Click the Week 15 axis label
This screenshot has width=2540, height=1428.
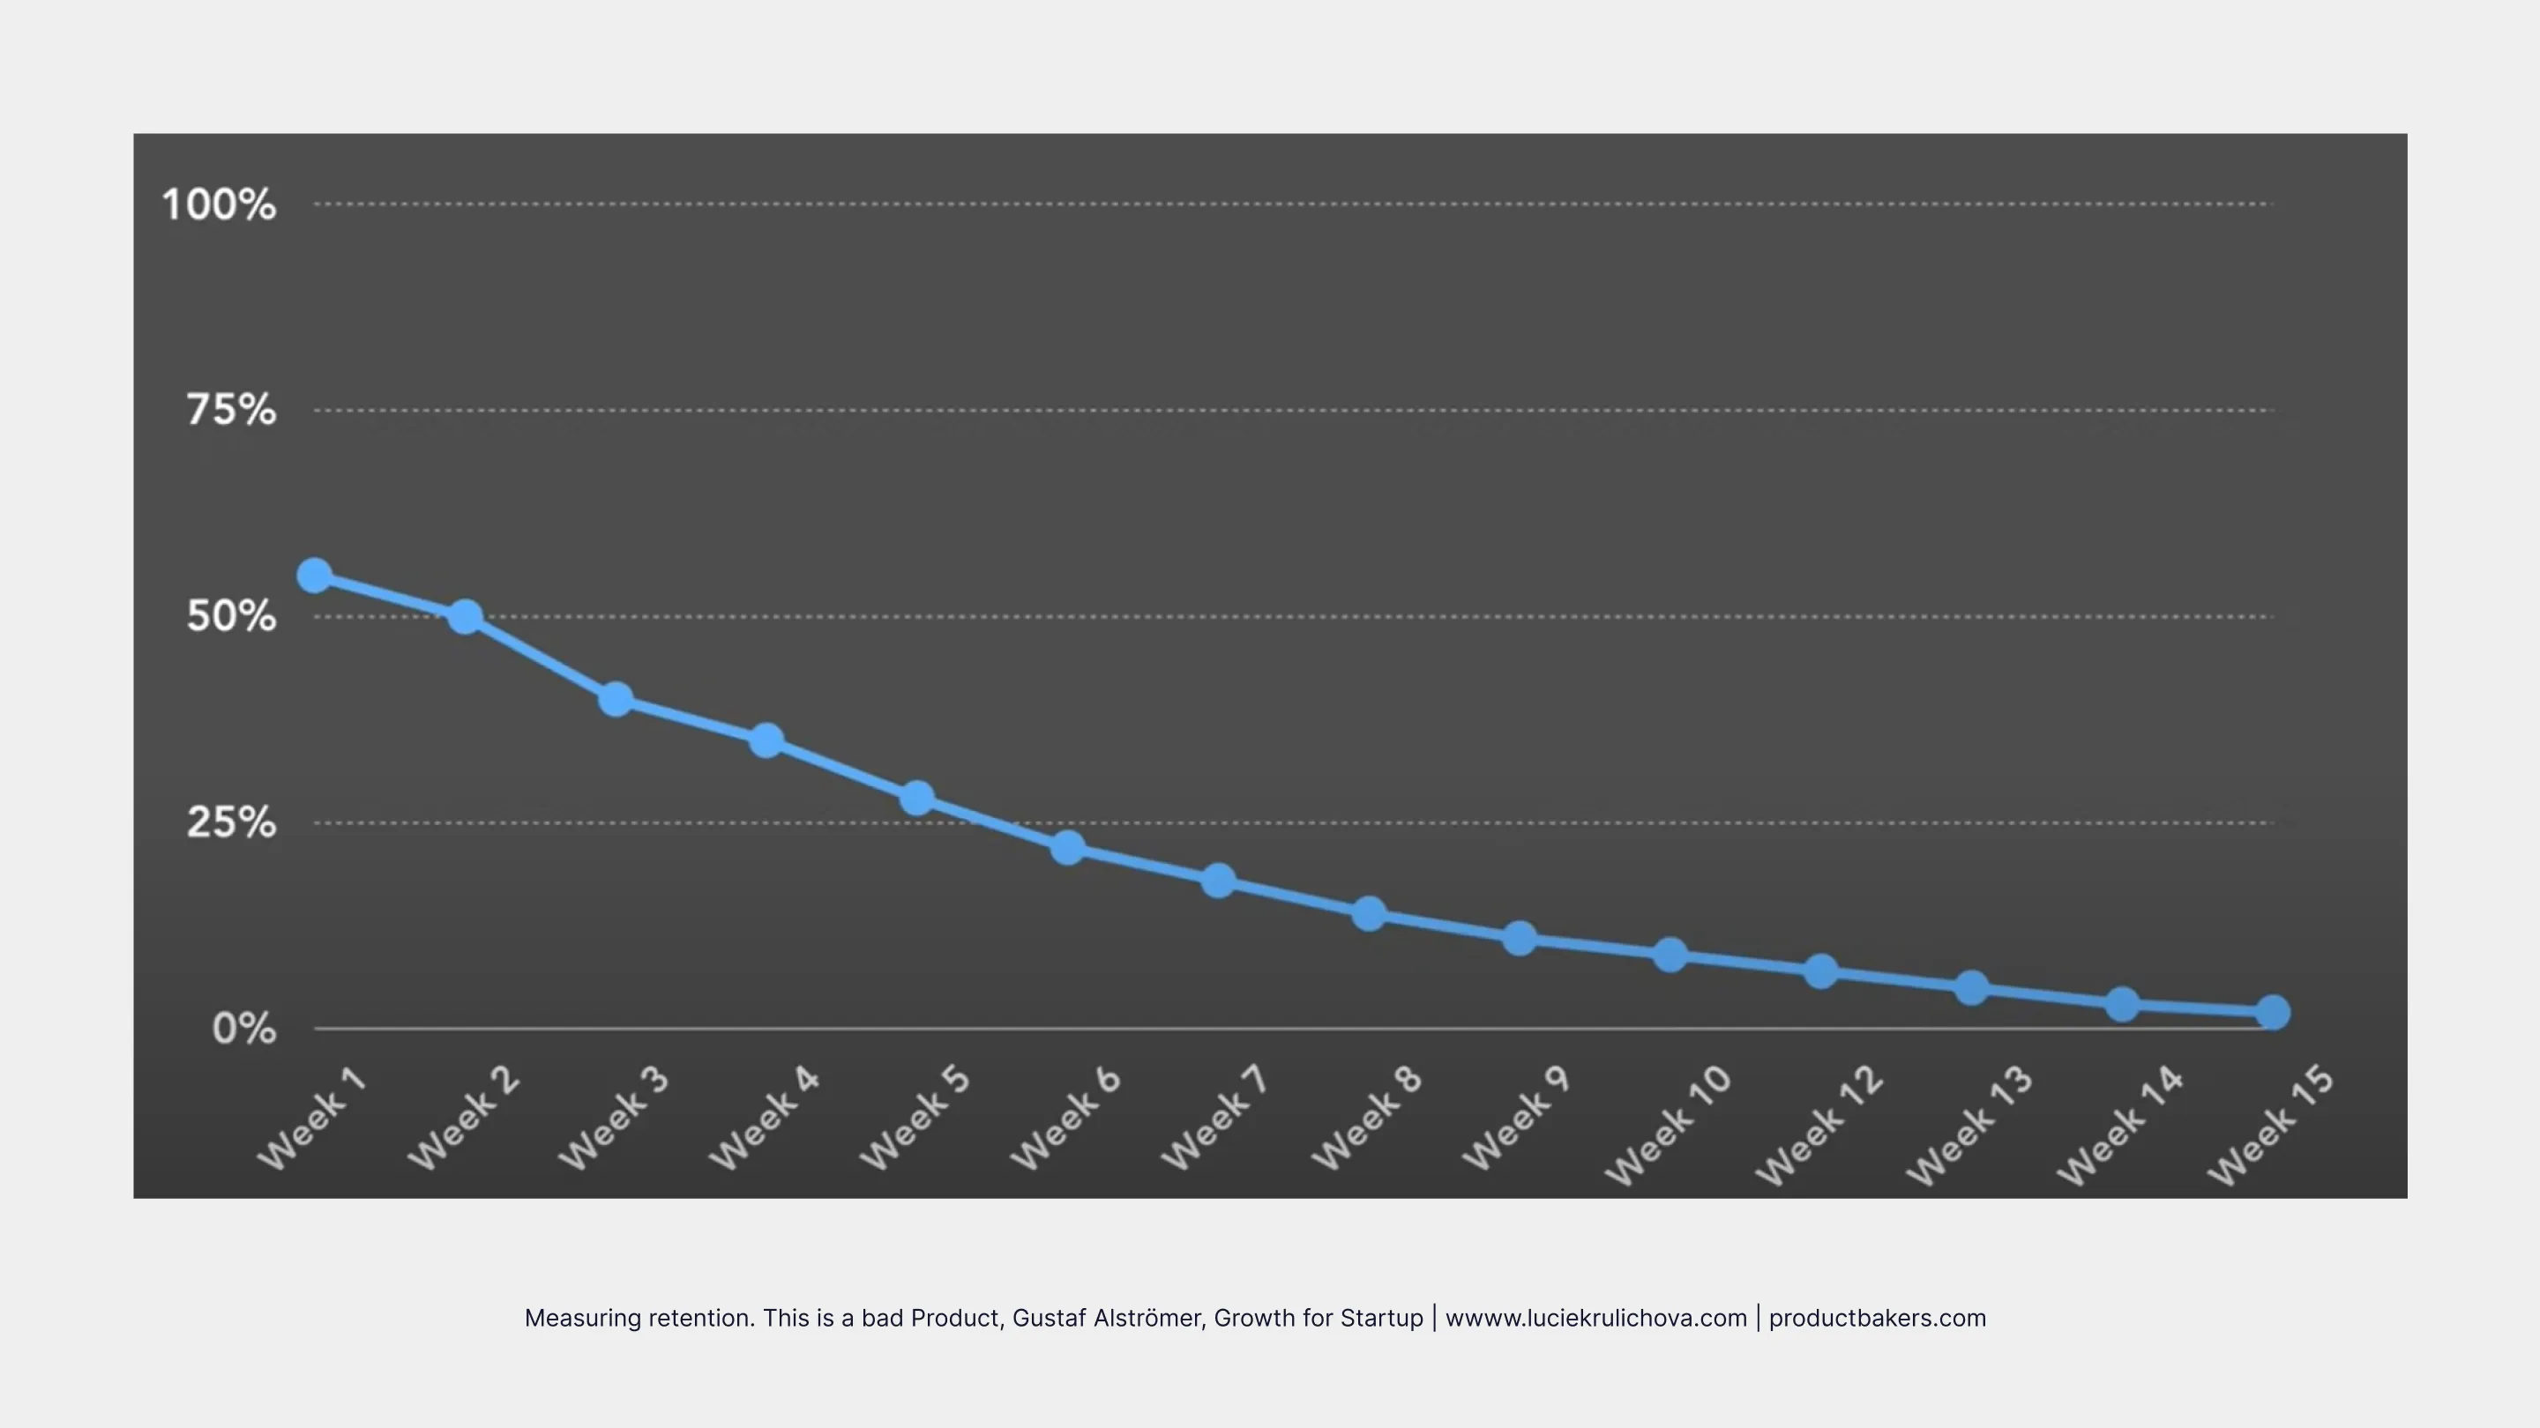[x=2271, y=1126]
